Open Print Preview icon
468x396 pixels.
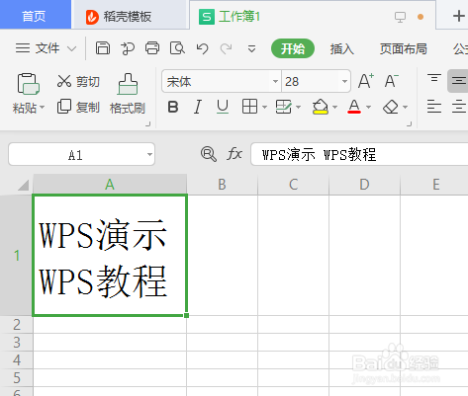click(177, 48)
